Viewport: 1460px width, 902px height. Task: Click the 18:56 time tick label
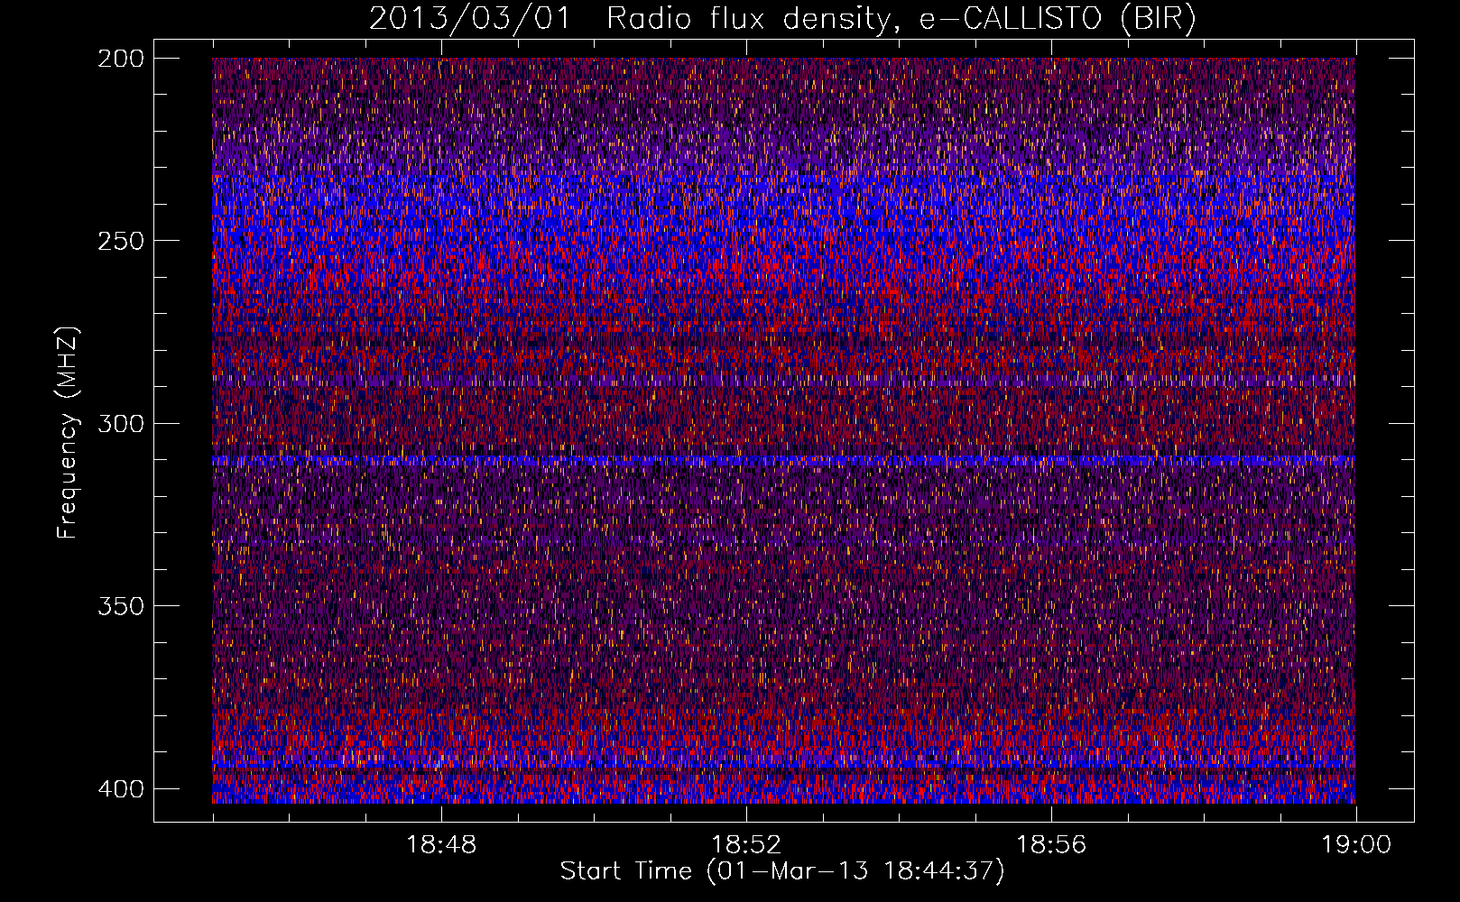tap(1051, 845)
